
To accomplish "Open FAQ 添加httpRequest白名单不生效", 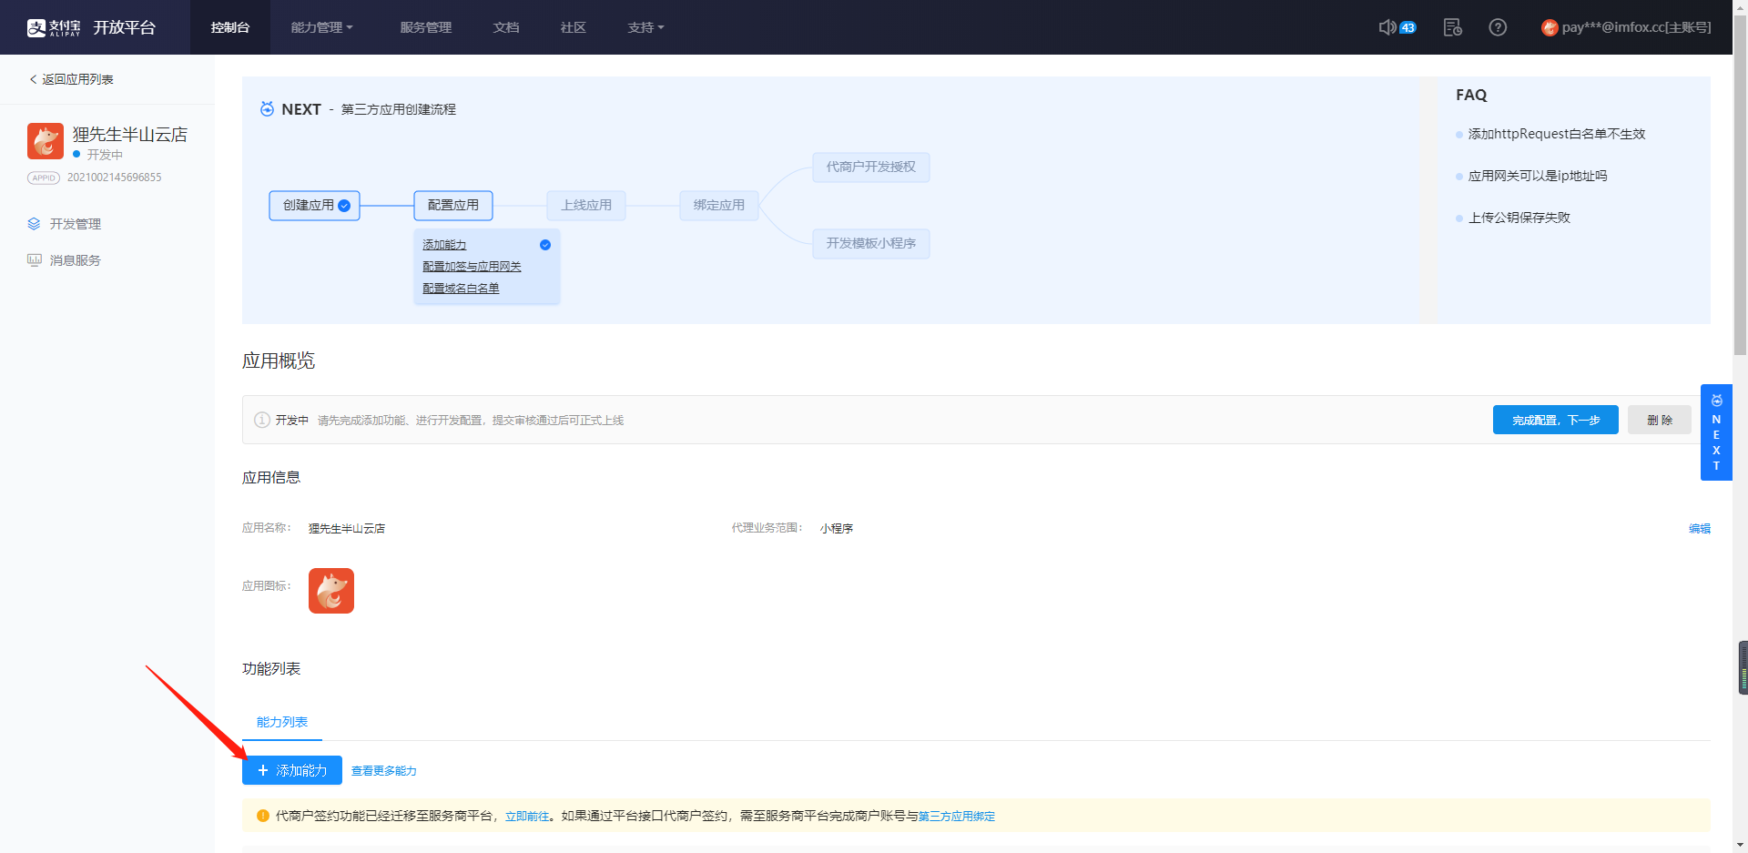I will click(1557, 134).
